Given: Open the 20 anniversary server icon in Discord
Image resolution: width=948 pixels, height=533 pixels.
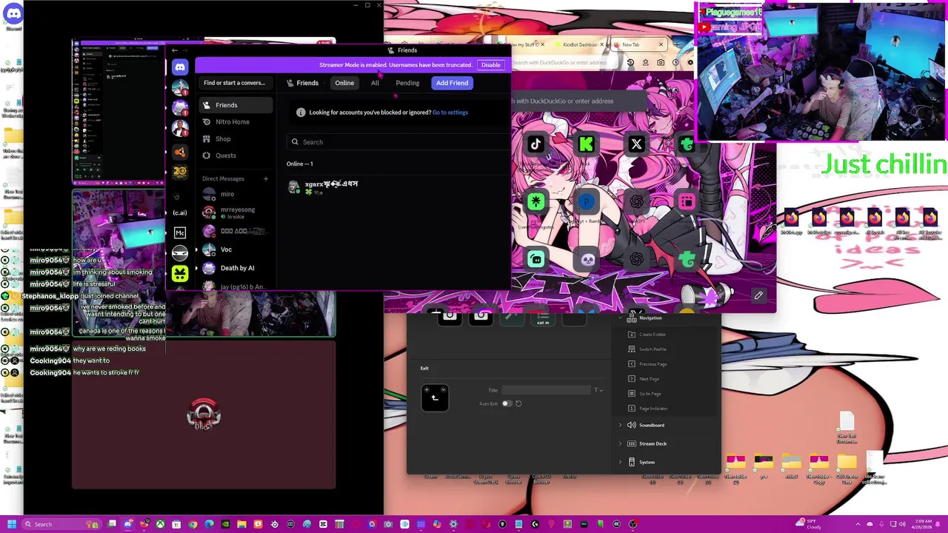Looking at the screenshot, I should coord(180,172).
